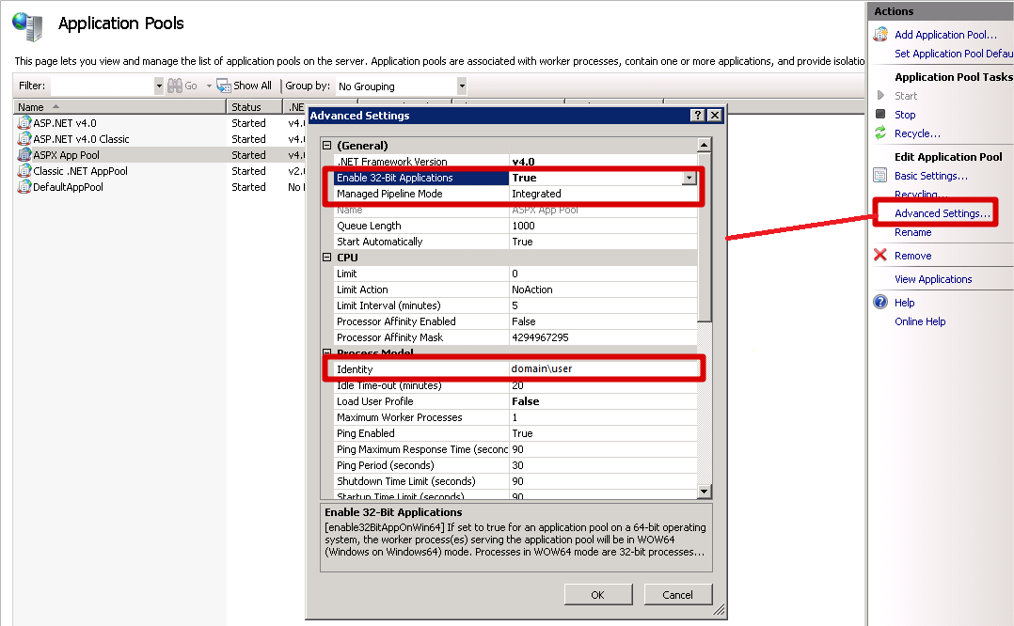This screenshot has height=626, width=1014.
Task: Select the DefaultAppPool row
Action: coord(160,187)
